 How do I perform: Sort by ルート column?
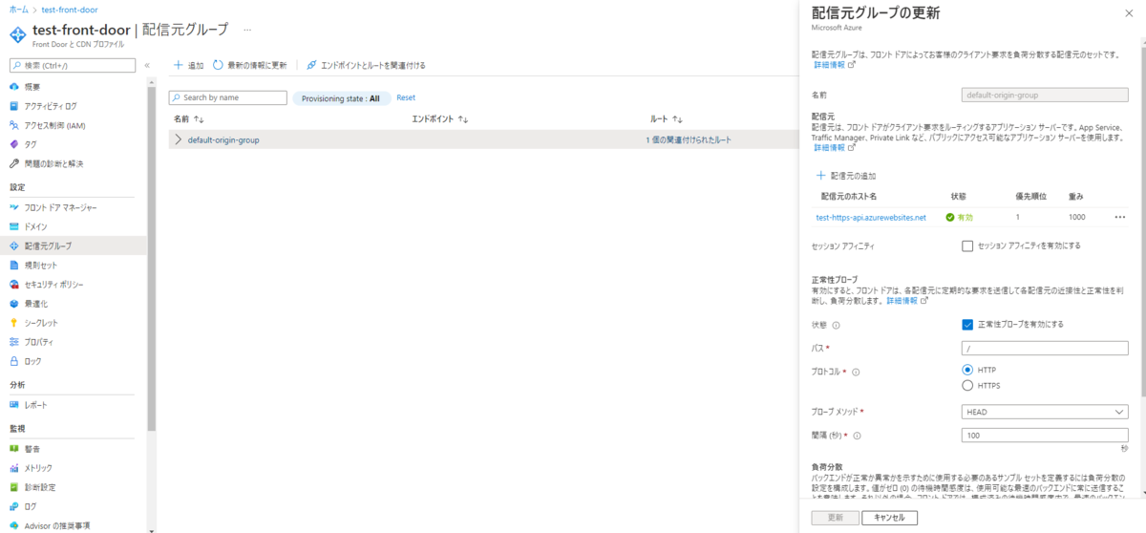point(666,119)
